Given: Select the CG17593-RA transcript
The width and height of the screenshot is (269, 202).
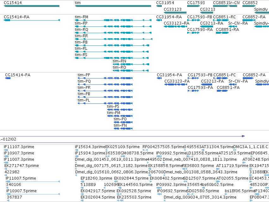Looking at the screenshot, I should pos(193,33).
